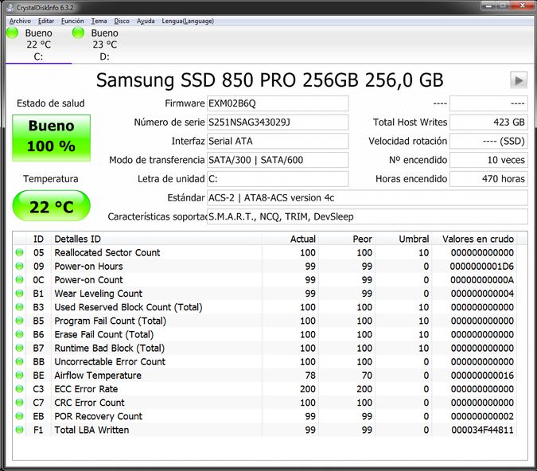Click the Interfaz field Serial ATA
This screenshot has height=471, width=537.
click(278, 141)
